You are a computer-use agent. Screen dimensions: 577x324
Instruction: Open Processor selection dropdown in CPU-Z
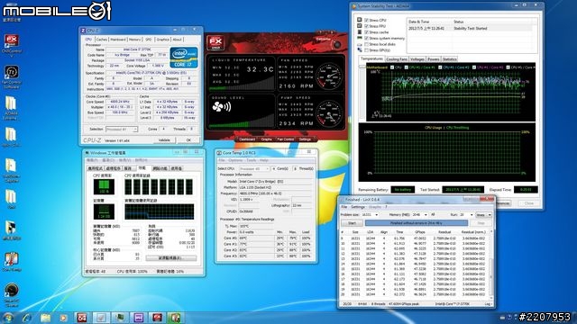[122, 130]
